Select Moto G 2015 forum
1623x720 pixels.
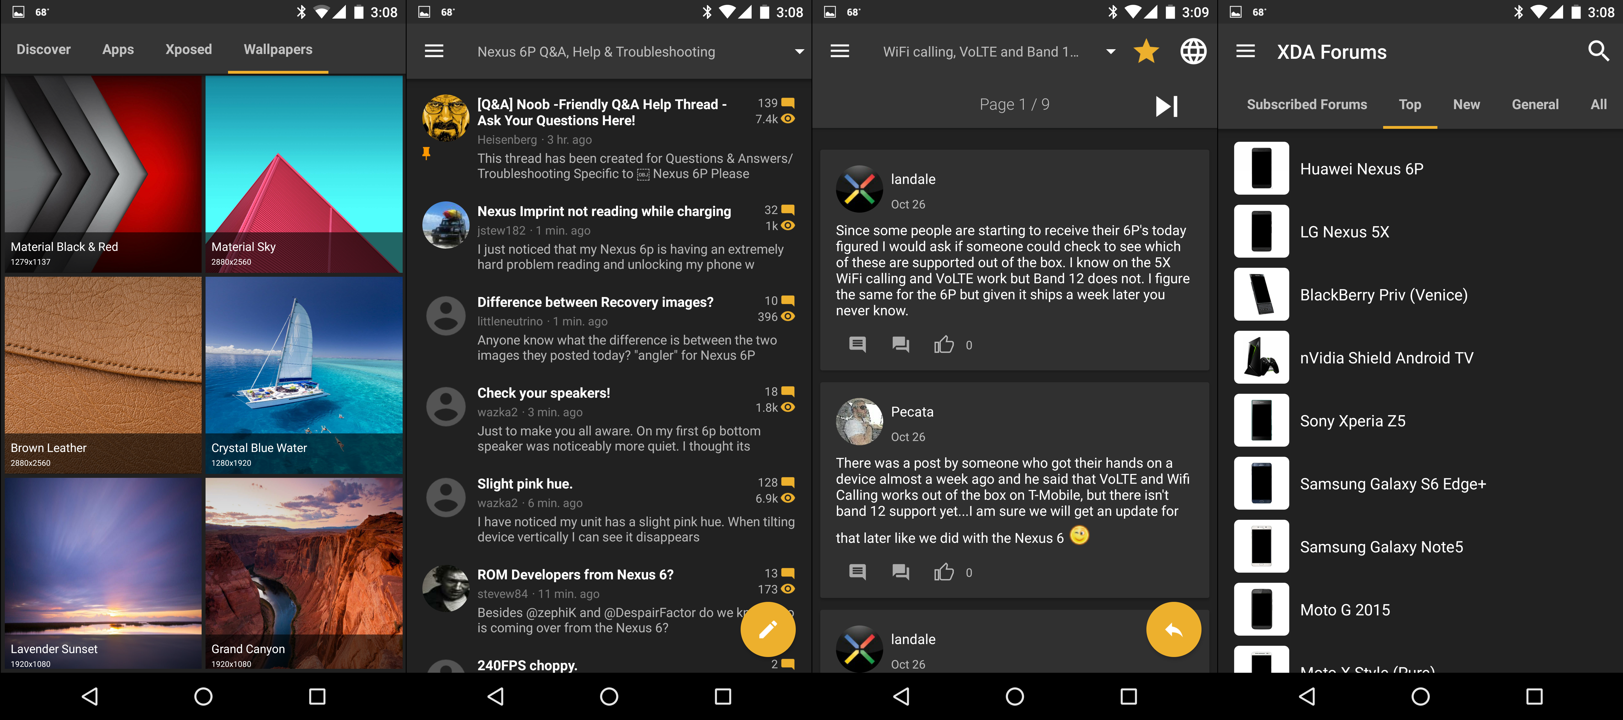click(1420, 609)
